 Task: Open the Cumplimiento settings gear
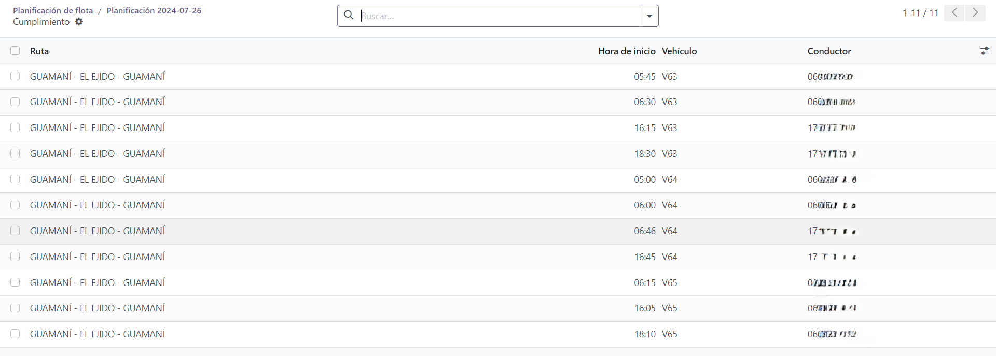79,22
